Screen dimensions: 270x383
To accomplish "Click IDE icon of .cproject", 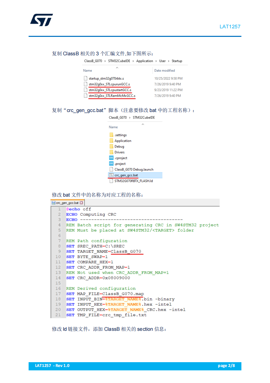I will pyautogui.click(x=111, y=158).
